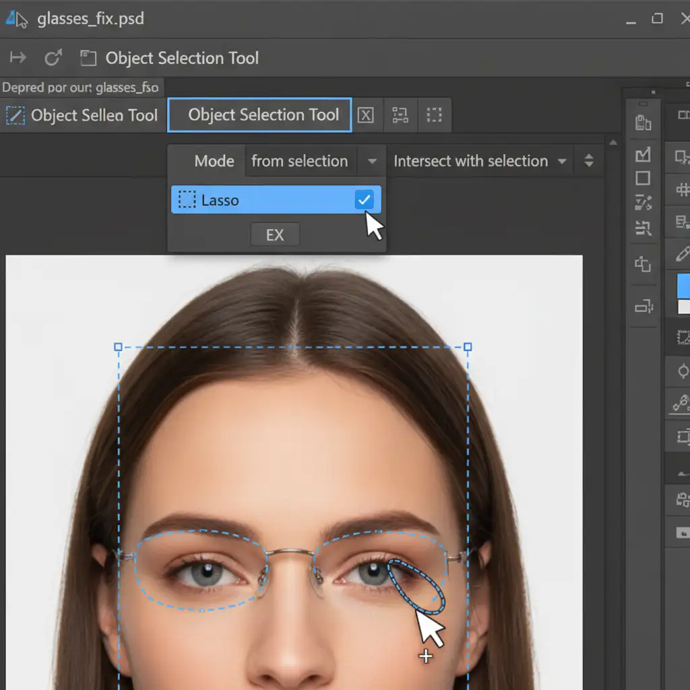Select the 'Object Sellea Tool' tab
Screen dimensions: 690x690
(82, 116)
